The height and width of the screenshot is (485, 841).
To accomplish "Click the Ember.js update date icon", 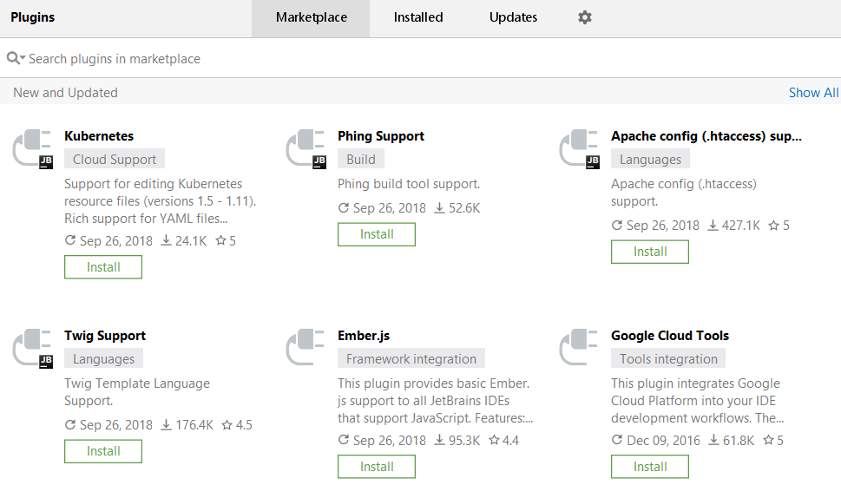I will pyautogui.click(x=344, y=440).
